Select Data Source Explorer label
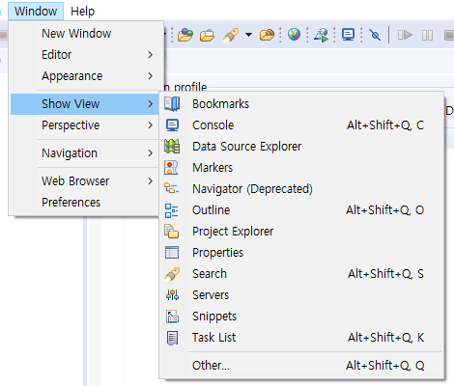Viewport: 454px width, 386px height. tap(247, 147)
